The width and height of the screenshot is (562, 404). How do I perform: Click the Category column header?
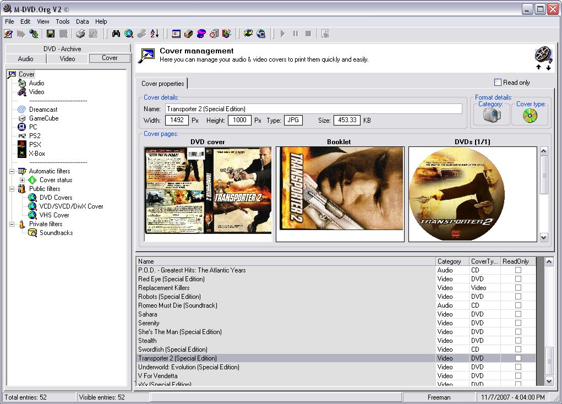point(452,261)
